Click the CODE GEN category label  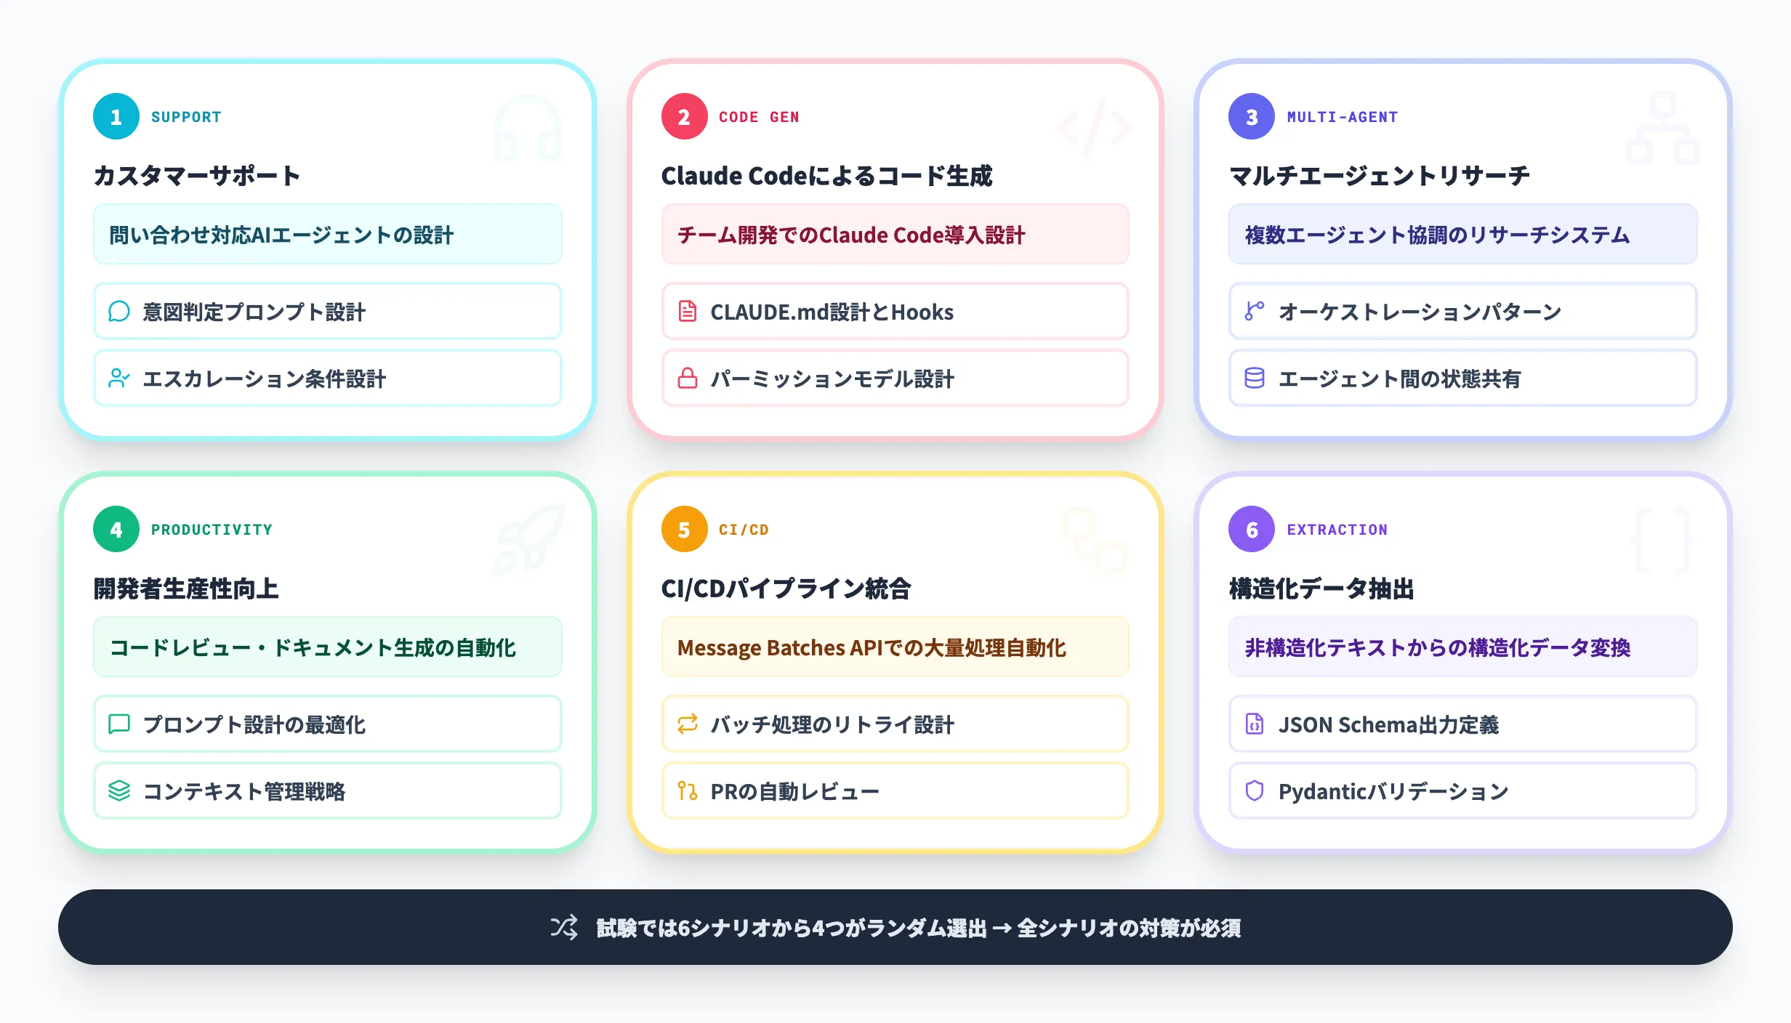759,117
